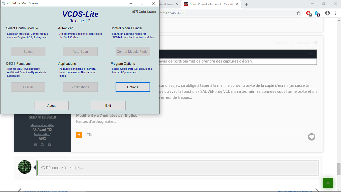Open Chrome's three-dot menu
The width and height of the screenshot is (341, 192).
[336, 13]
